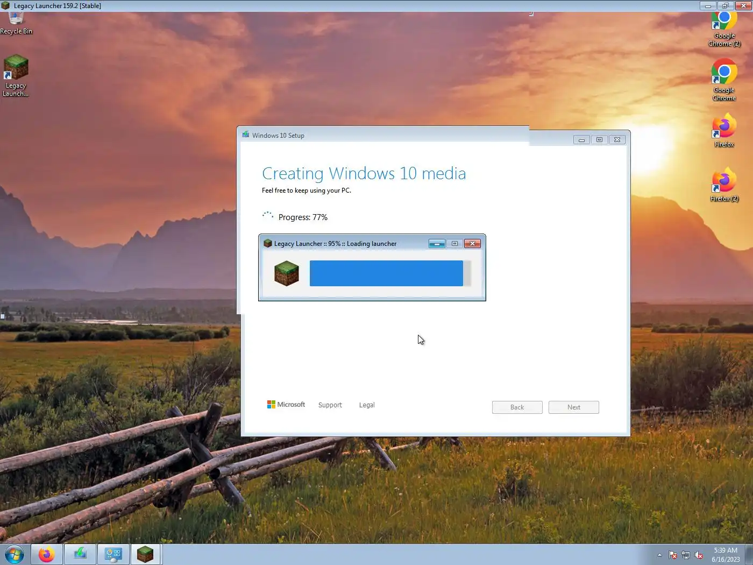Viewport: 753px width, 565px height.
Task: Open the Firefox desktop shortcut
Action: (724, 130)
